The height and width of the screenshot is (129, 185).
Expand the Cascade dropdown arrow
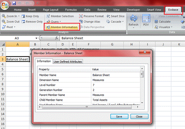(123, 22)
